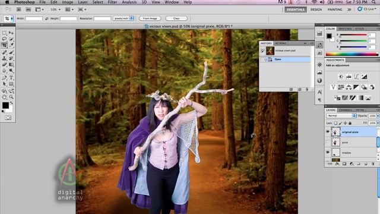
Task: Expand more workspaces chevron
Action: pyautogui.click(x=349, y=10)
